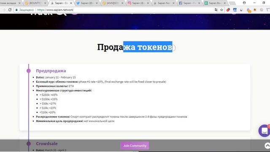The width and height of the screenshot is (270, 152).
Task: Reload the current Sapien page
Action: coord(10,10)
